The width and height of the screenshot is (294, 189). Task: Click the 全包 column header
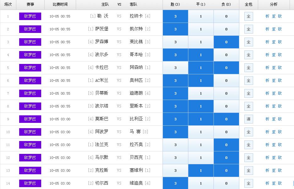(x=249, y=4)
